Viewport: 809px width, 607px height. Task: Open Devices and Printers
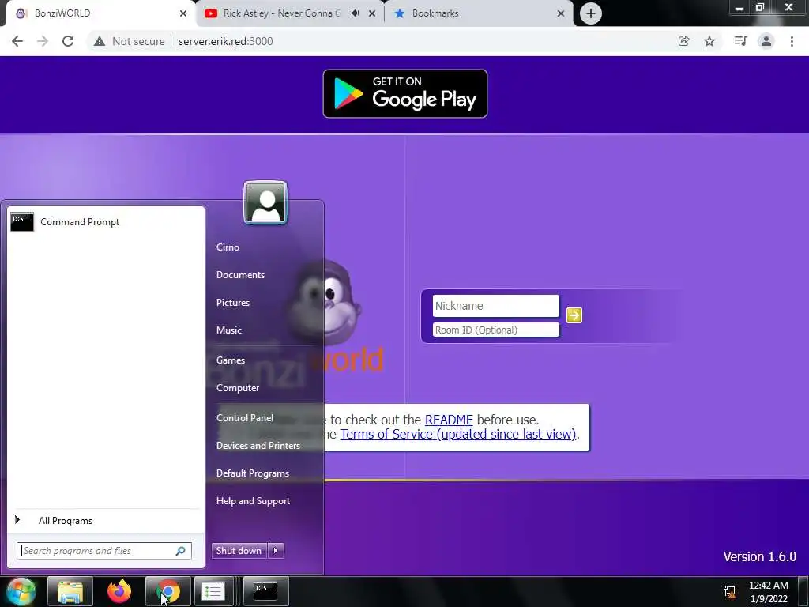pyautogui.click(x=258, y=446)
